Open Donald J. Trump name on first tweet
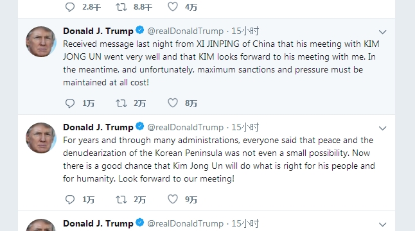The width and height of the screenshot is (415, 231). 98,31
